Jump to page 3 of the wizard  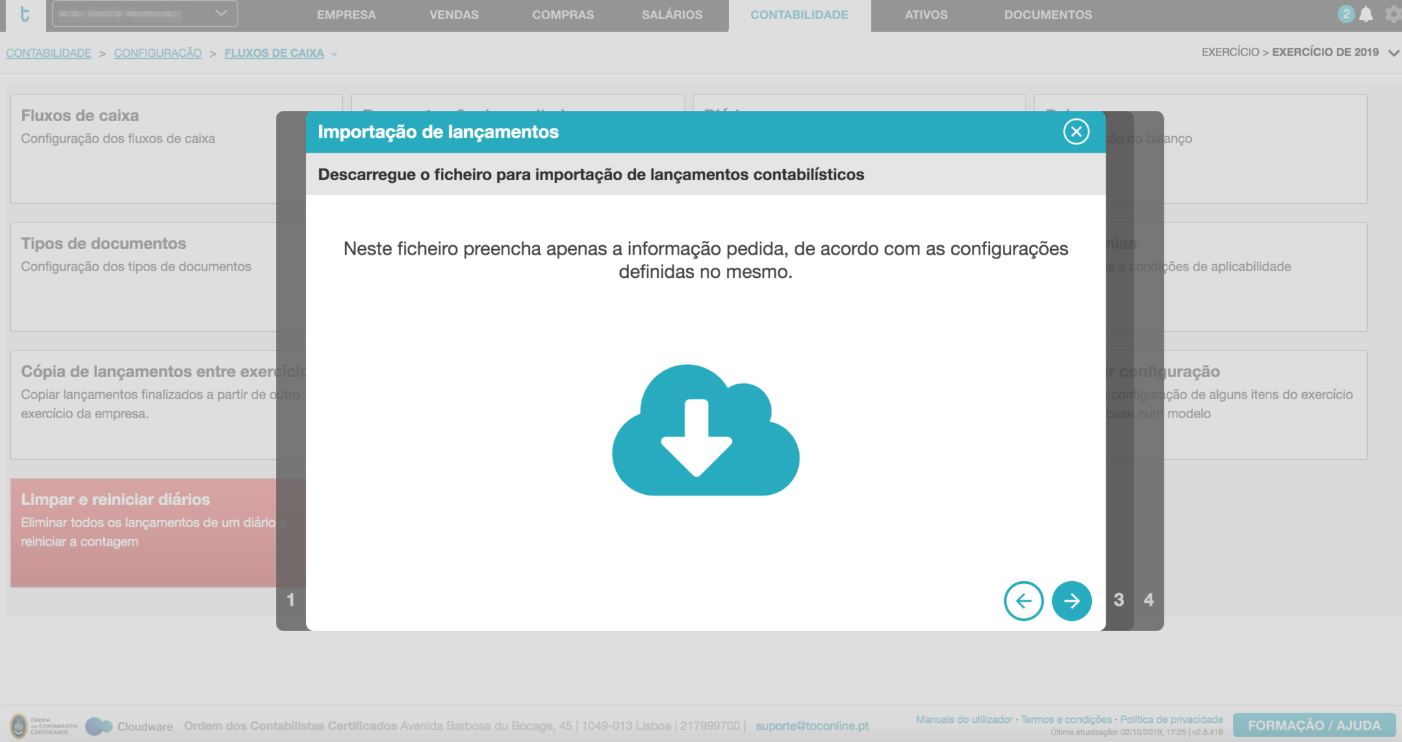click(1118, 600)
